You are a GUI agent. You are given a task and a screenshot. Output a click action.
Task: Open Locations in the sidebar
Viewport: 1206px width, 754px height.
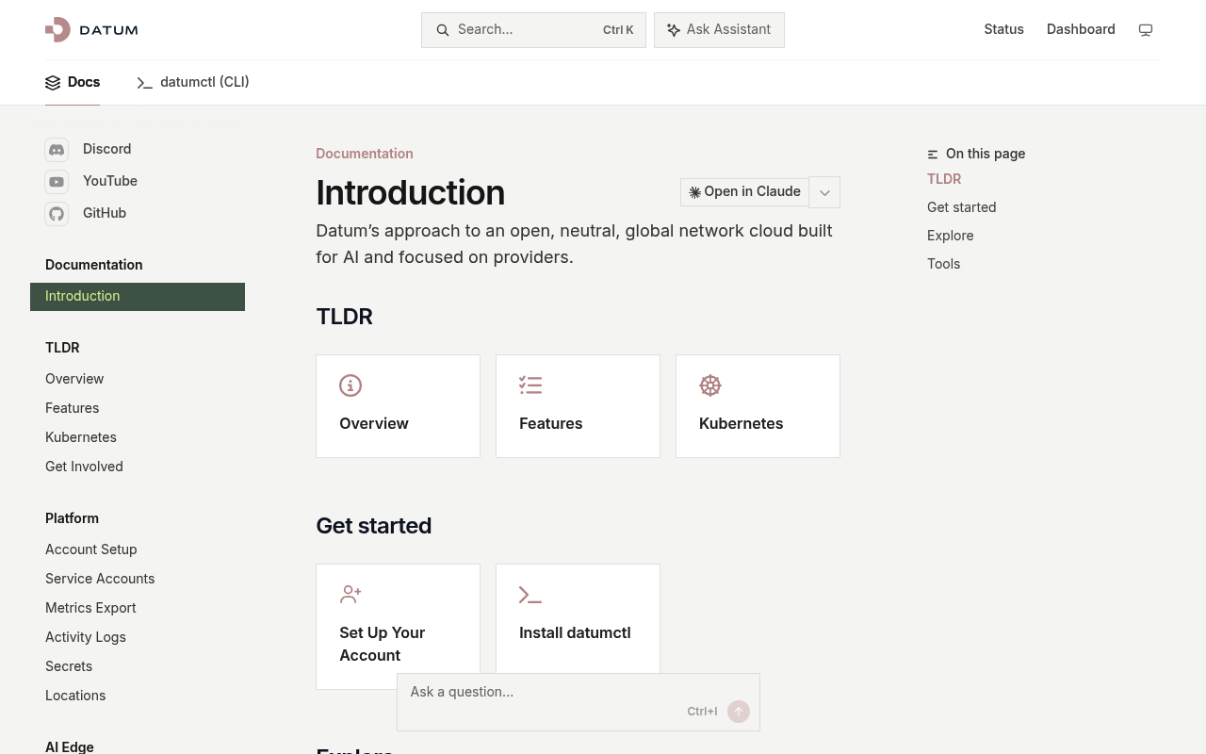tap(75, 696)
